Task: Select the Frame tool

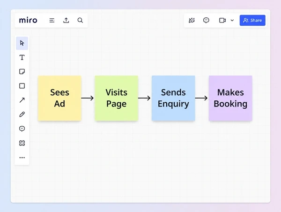Action: [x=22, y=143]
